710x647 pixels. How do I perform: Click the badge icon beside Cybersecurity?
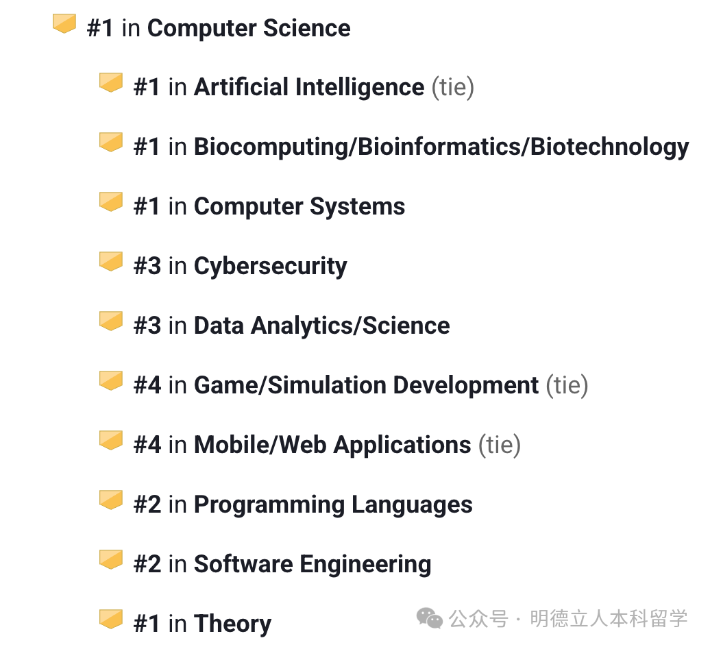111,262
